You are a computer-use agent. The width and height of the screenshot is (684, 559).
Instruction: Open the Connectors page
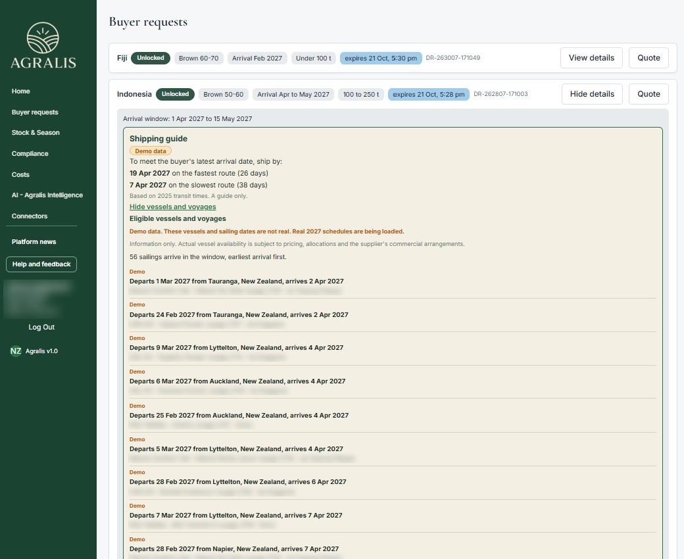pyautogui.click(x=30, y=216)
